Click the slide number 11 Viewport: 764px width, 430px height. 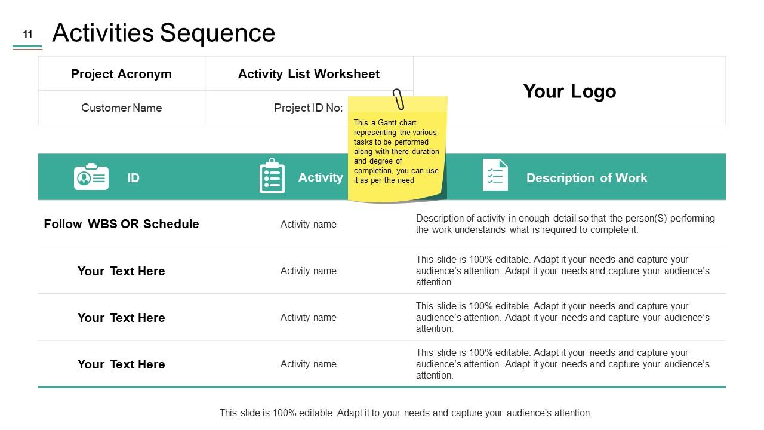tap(27, 35)
